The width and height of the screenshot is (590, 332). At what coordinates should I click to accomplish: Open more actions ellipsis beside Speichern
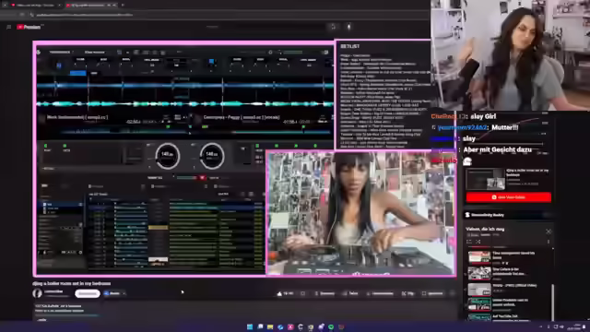coord(453,293)
